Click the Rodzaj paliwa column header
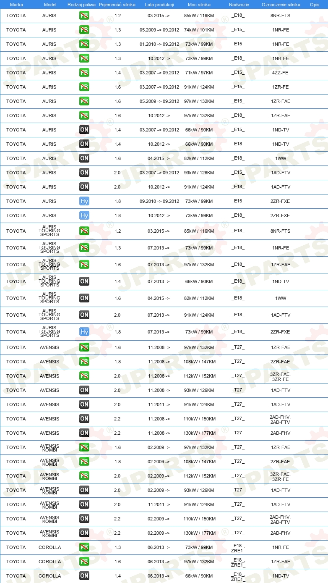 click(81, 5)
